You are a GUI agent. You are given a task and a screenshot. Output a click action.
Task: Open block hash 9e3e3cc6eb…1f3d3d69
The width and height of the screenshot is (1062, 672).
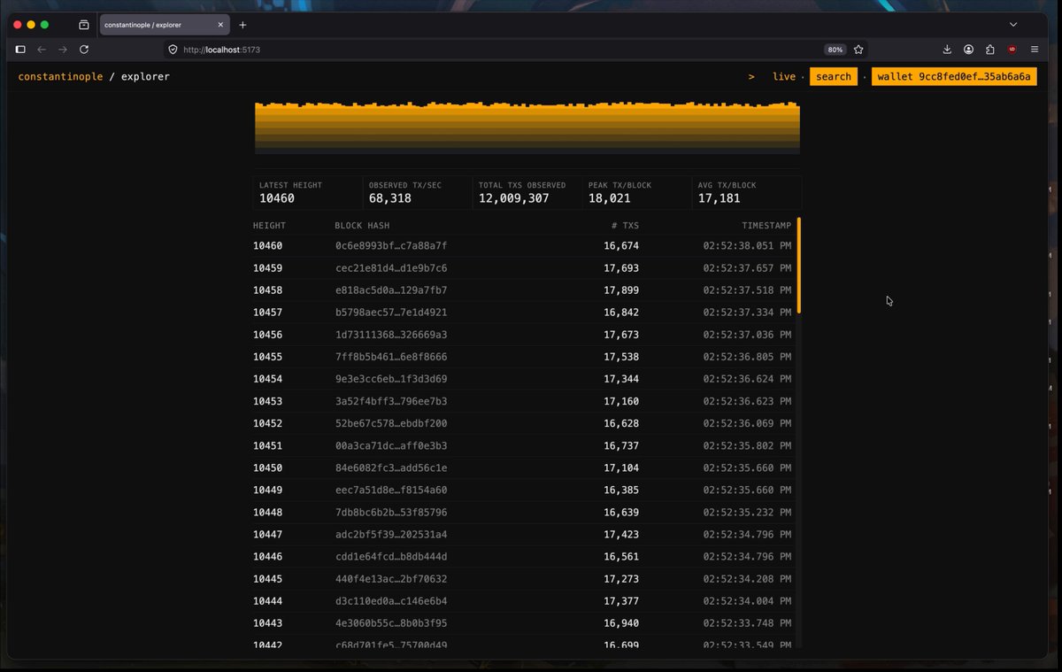coord(391,379)
